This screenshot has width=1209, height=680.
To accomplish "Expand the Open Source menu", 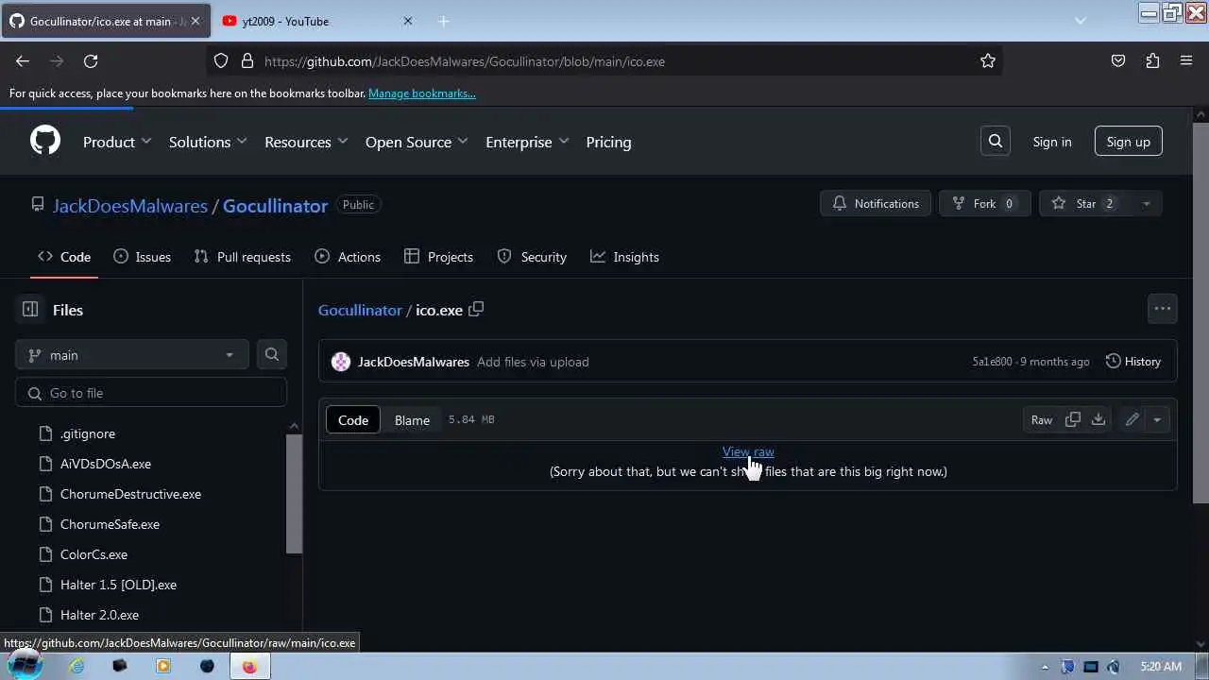I will click(417, 142).
